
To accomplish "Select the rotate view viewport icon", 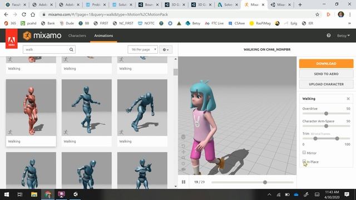I will [184, 146].
